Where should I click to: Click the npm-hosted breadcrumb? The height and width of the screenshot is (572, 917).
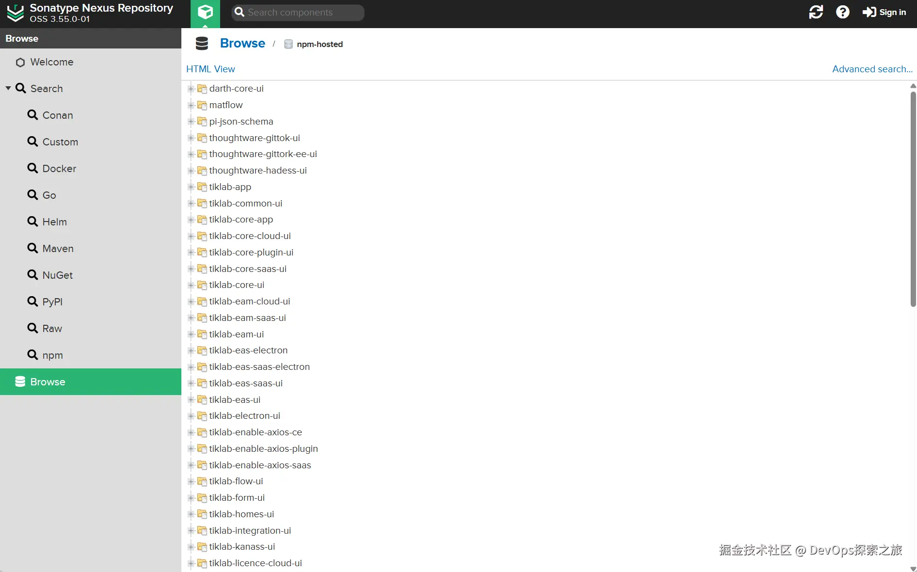coord(320,44)
